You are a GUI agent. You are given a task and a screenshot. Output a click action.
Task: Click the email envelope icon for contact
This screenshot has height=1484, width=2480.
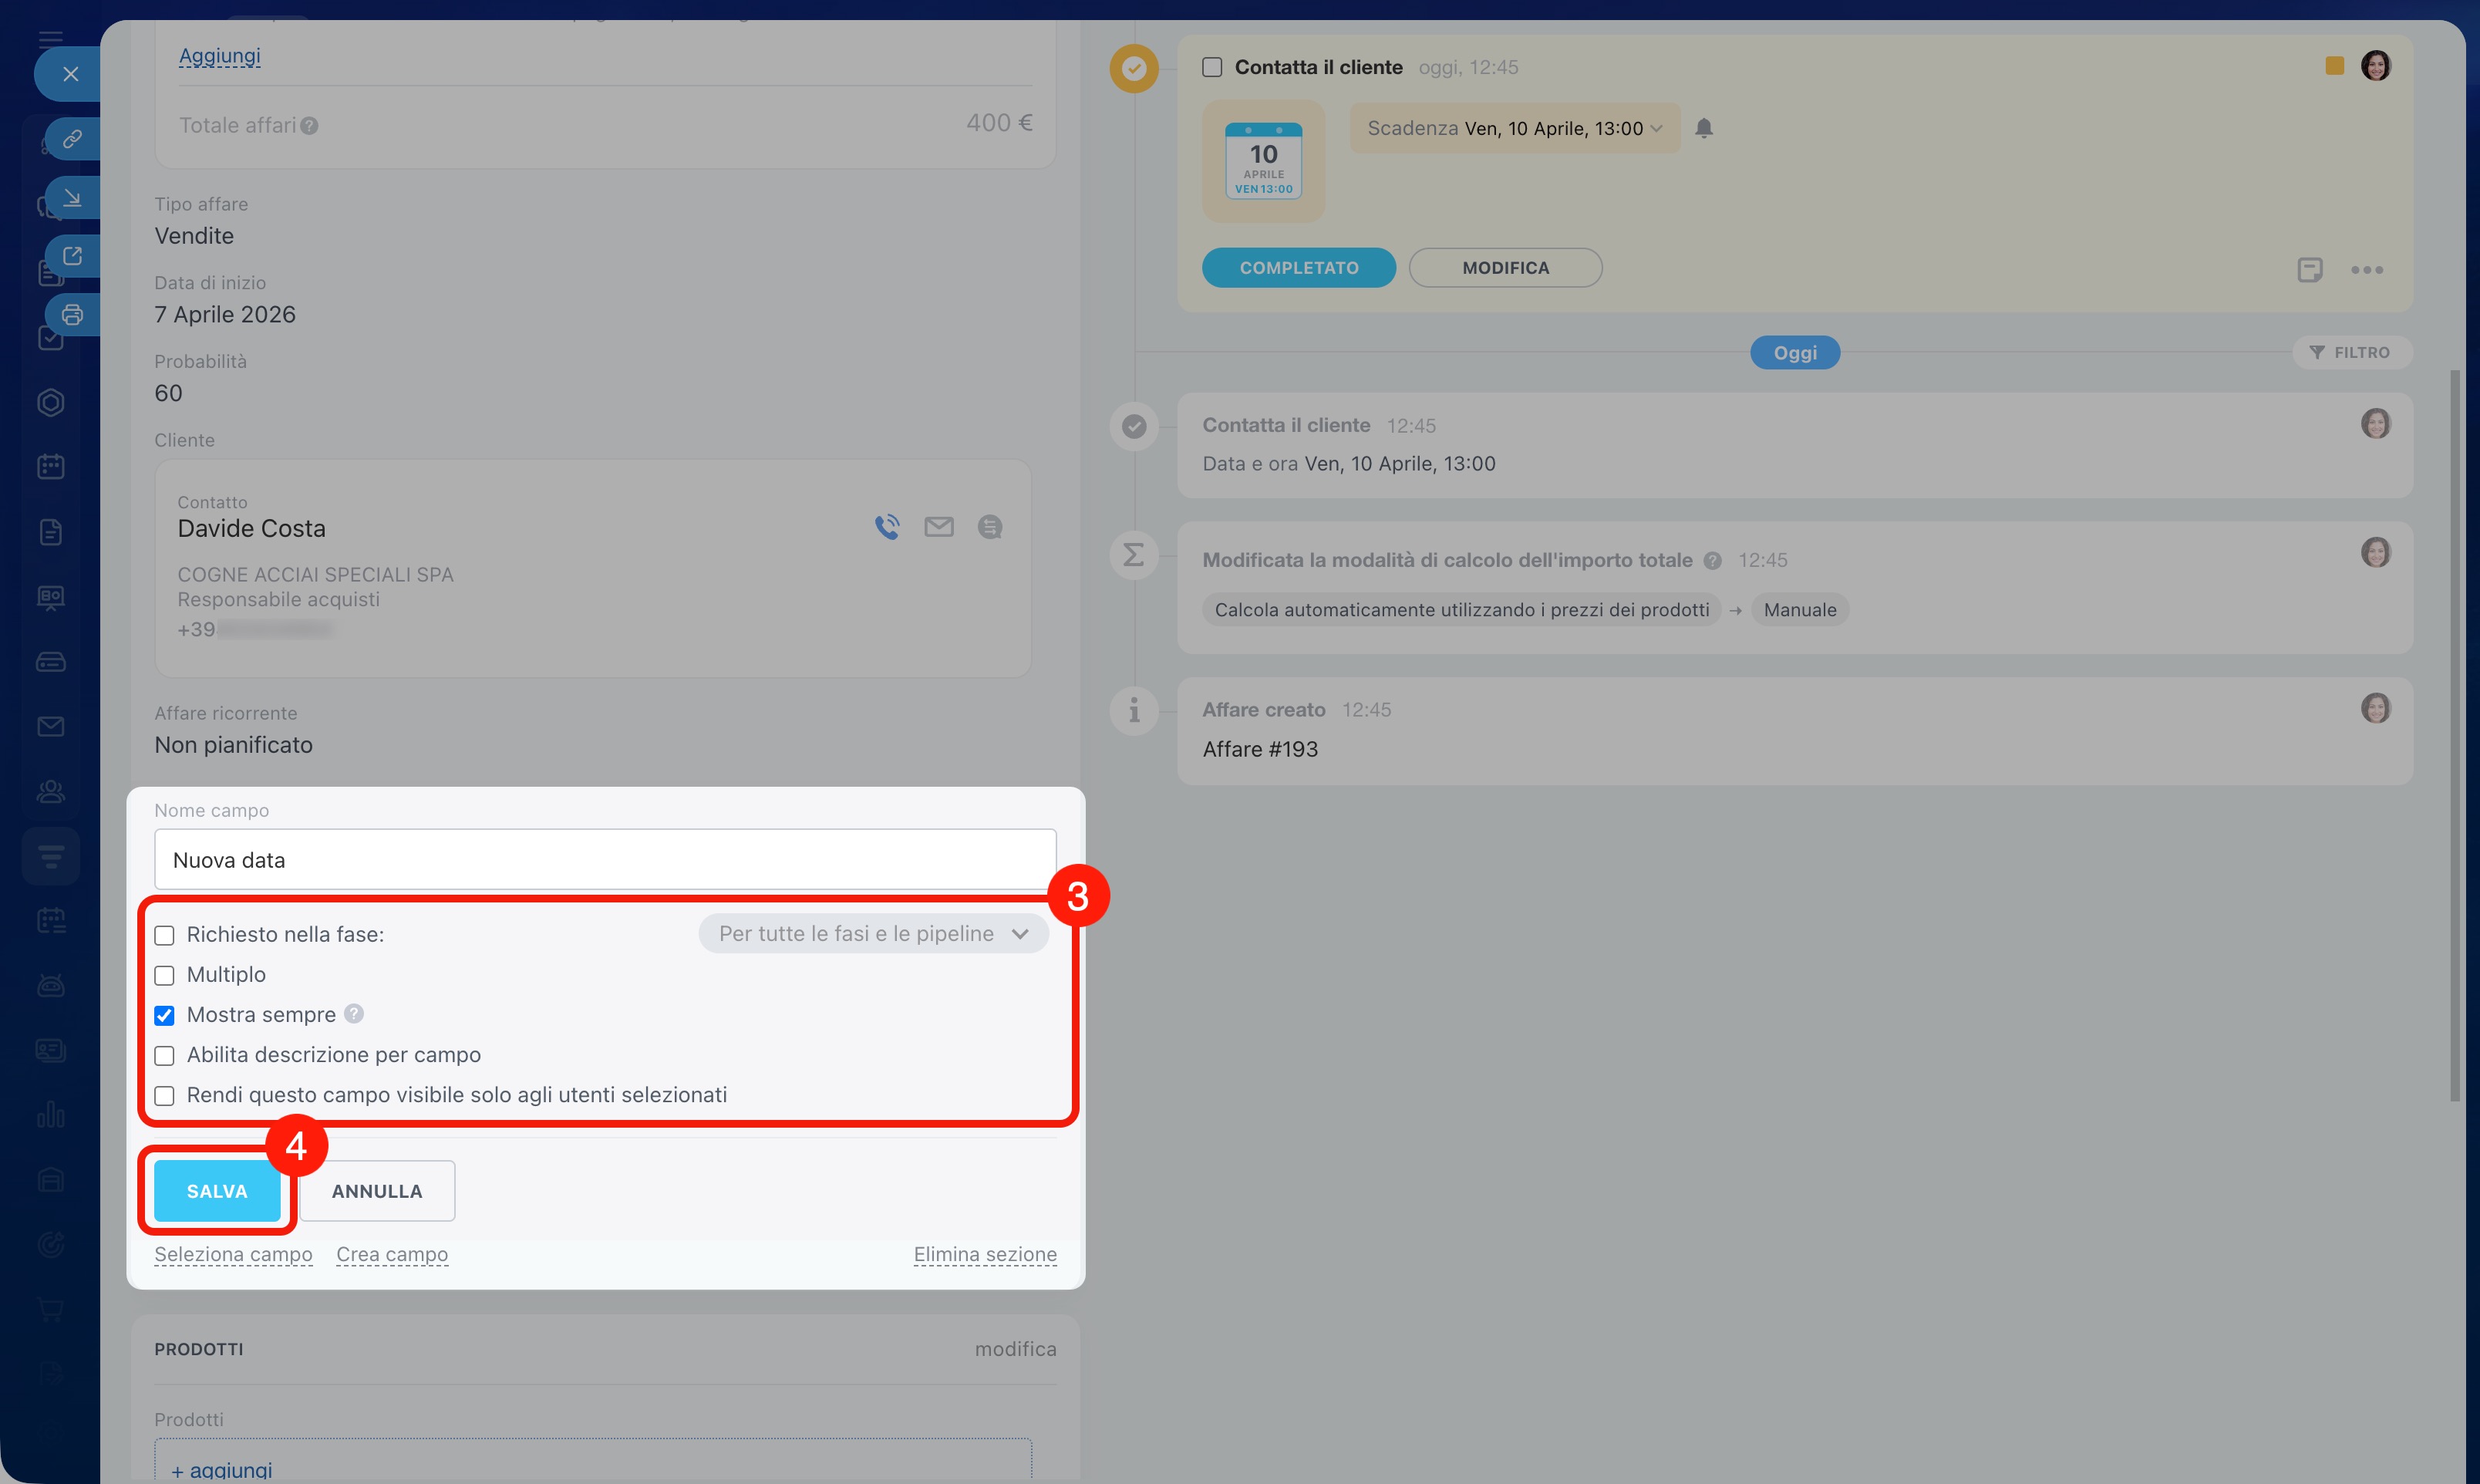pos(938,527)
